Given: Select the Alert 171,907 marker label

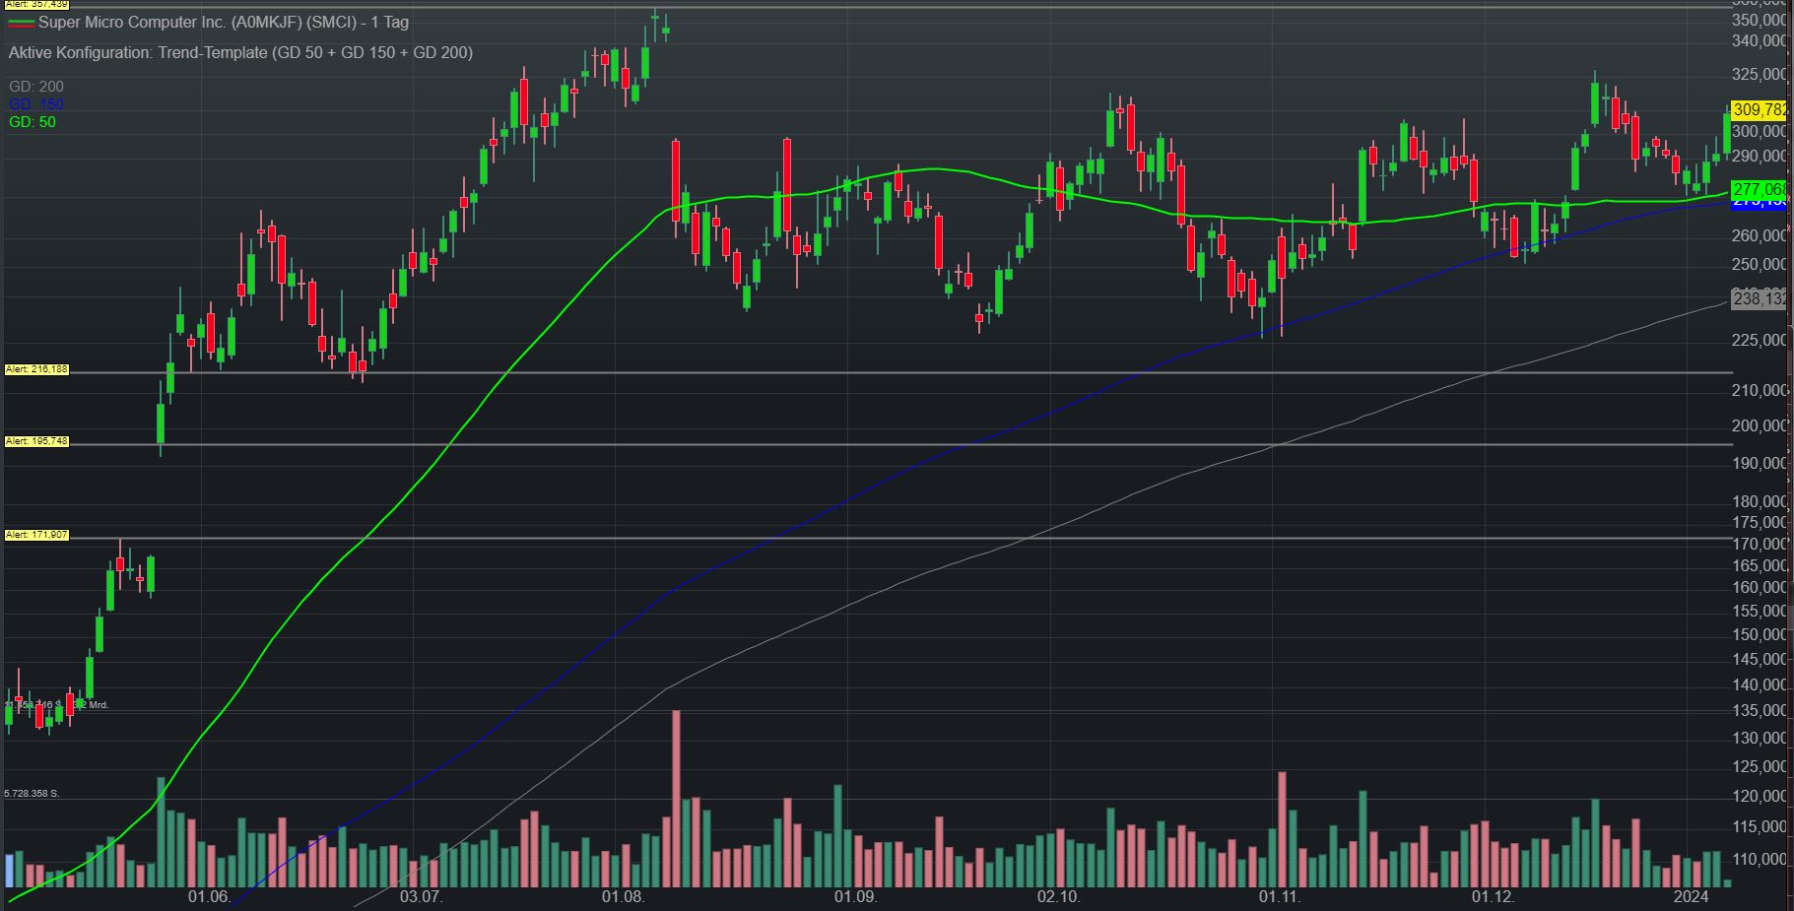Looking at the screenshot, I should [x=36, y=535].
